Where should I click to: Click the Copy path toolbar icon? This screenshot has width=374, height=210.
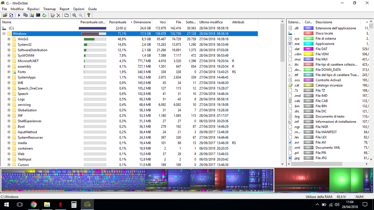(x=25, y=15)
